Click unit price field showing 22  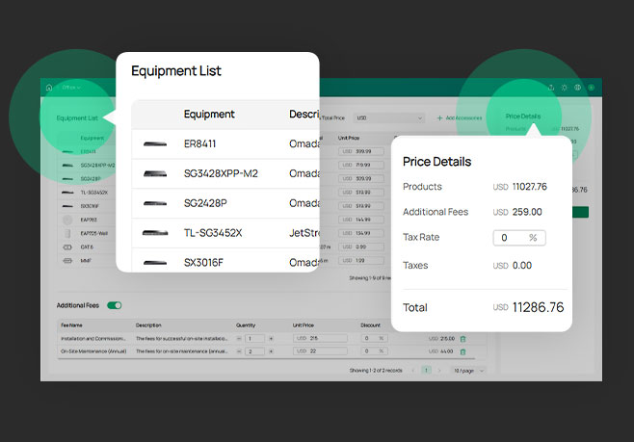320,351
